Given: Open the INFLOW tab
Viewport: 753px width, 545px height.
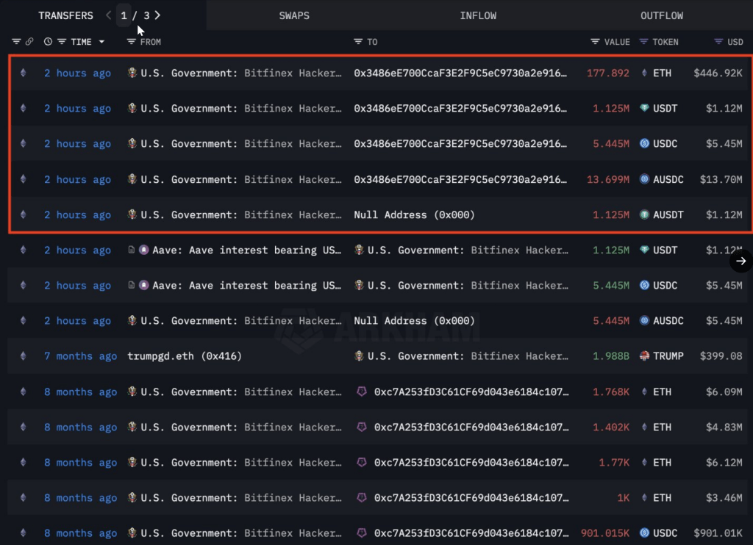Looking at the screenshot, I should point(479,15).
